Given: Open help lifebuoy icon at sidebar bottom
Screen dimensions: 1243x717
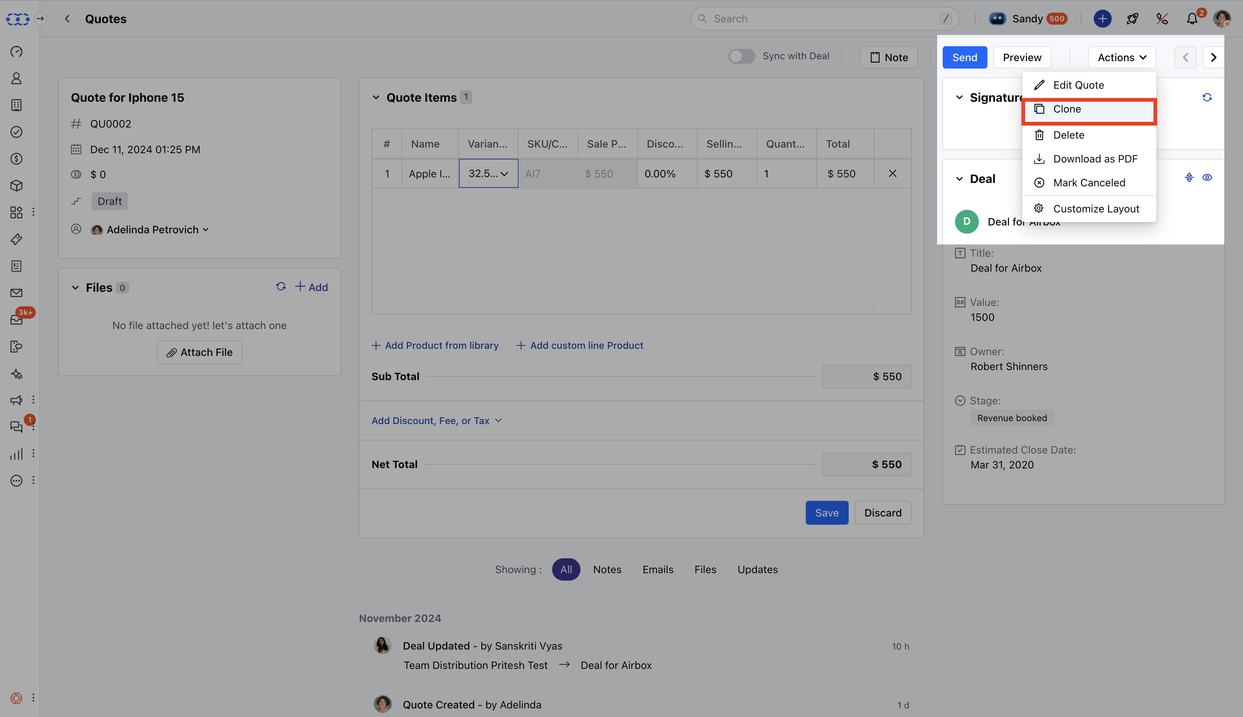Looking at the screenshot, I should [16, 698].
